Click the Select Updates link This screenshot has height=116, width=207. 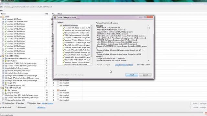(x=50, y=103)
